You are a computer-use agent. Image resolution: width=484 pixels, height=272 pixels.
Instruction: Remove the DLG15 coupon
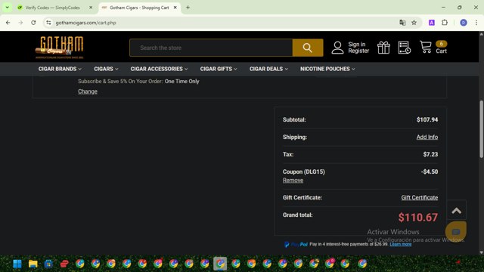[x=293, y=181]
